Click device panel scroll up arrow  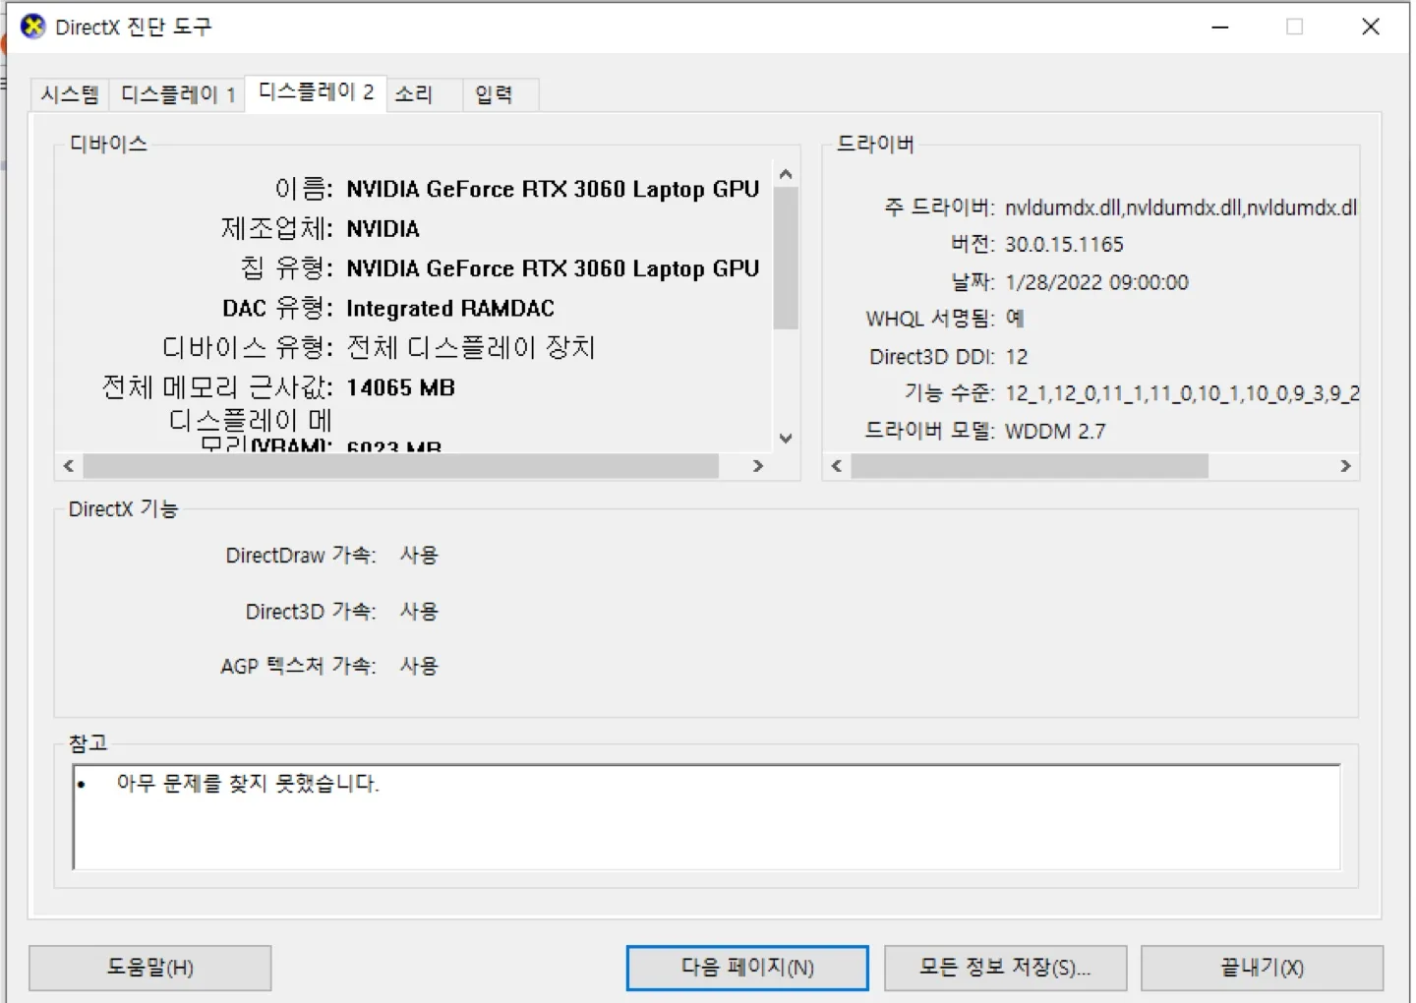pos(786,175)
